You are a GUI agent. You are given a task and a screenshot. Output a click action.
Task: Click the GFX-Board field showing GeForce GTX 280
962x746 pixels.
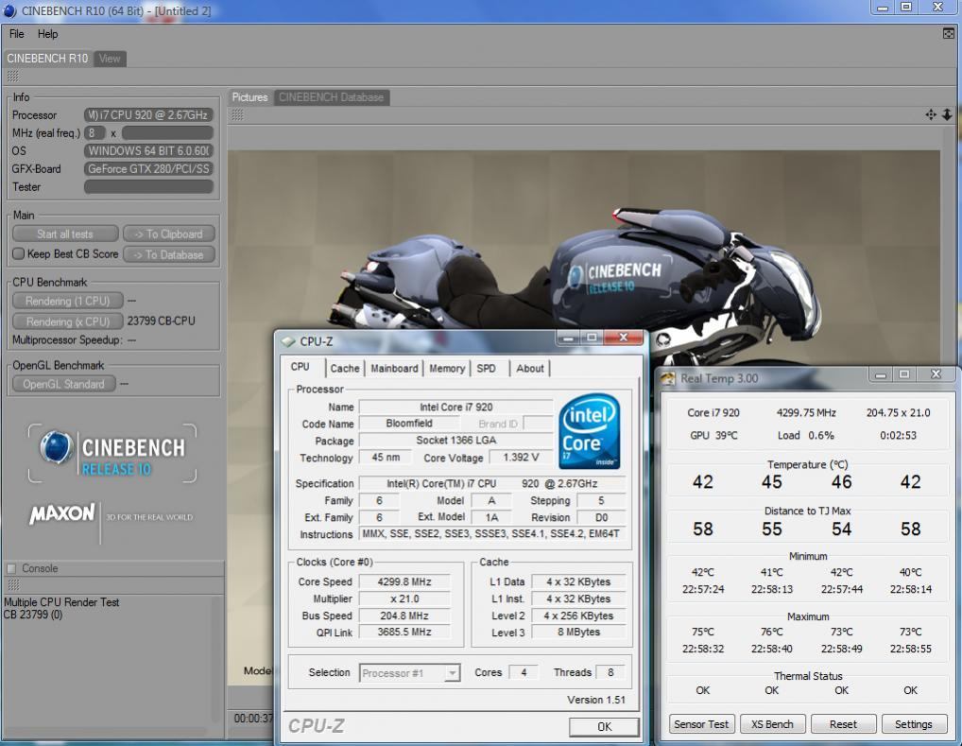[148, 169]
